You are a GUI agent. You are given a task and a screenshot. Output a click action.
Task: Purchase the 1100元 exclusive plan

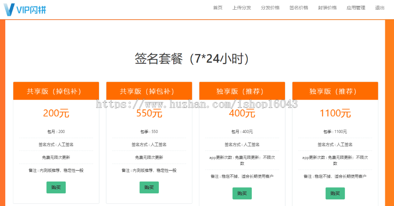pos(335,193)
